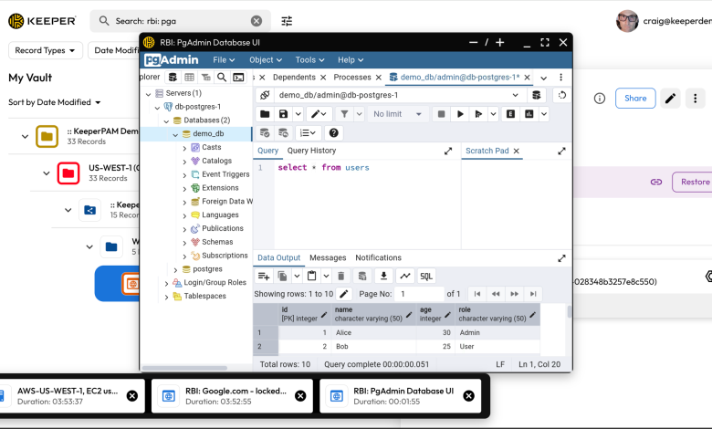Close the RBI: Google.com session tab
Viewport: 712px width, 429px height.
pos(300,396)
